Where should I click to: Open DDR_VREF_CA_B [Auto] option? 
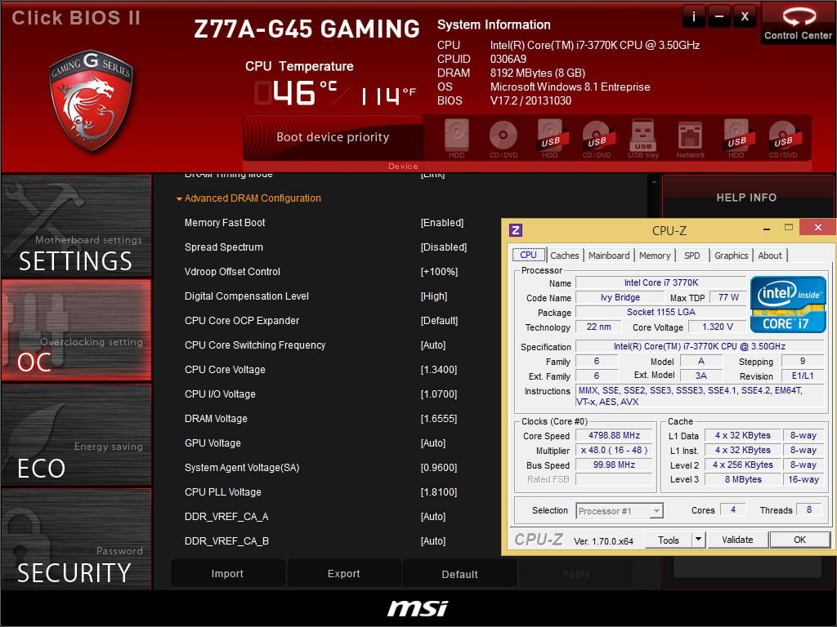(x=433, y=541)
